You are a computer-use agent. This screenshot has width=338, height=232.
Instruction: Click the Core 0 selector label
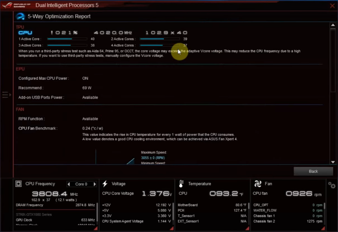click(x=81, y=184)
